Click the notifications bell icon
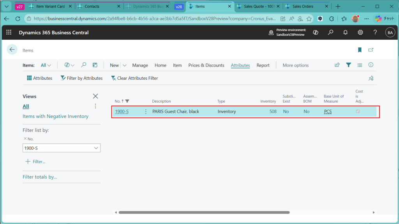This screenshot has height=224, width=399. 345,33
